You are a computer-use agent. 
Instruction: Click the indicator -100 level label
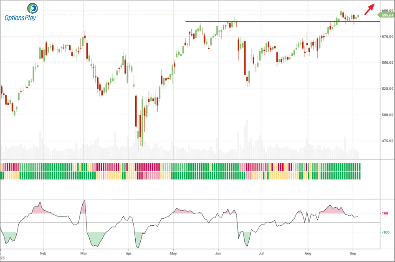pyautogui.click(x=385, y=232)
